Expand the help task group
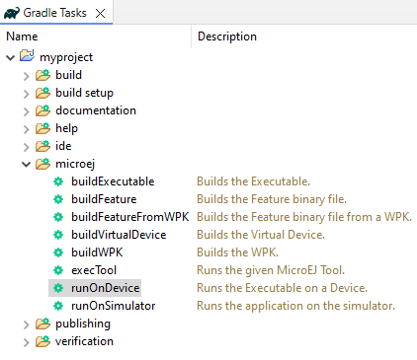The height and width of the screenshot is (360, 417). (x=27, y=129)
